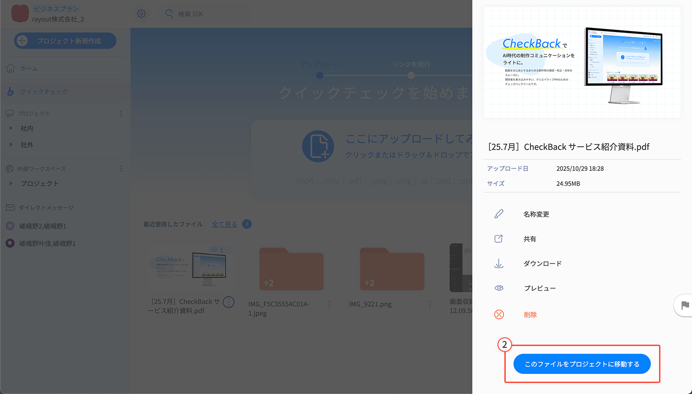Click the CheckBack preview image in file panel
This screenshot has width=692, height=394.
582,62
